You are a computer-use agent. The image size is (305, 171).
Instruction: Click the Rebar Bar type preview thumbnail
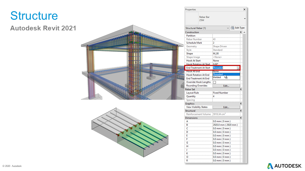(x=192, y=18)
